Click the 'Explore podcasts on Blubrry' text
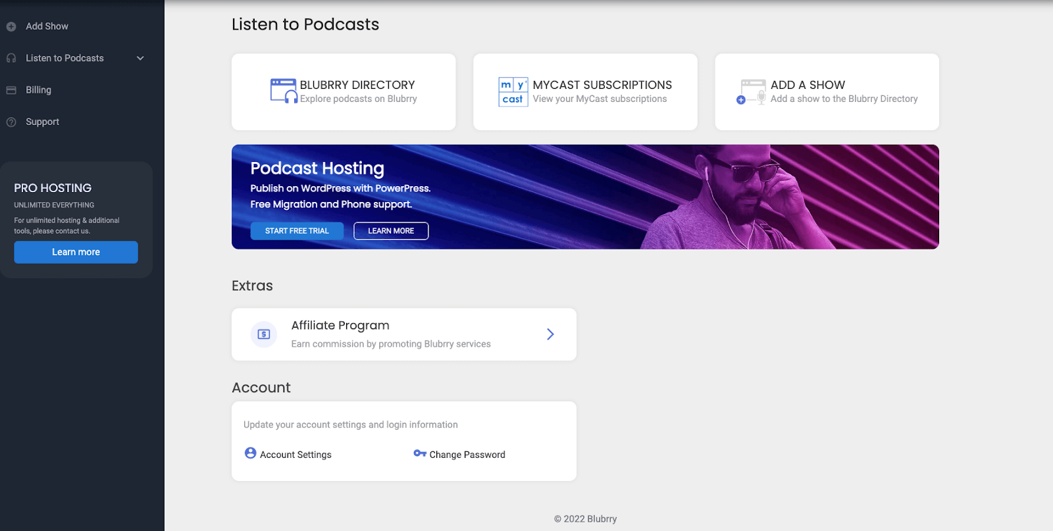The width and height of the screenshot is (1053, 531). (x=359, y=99)
